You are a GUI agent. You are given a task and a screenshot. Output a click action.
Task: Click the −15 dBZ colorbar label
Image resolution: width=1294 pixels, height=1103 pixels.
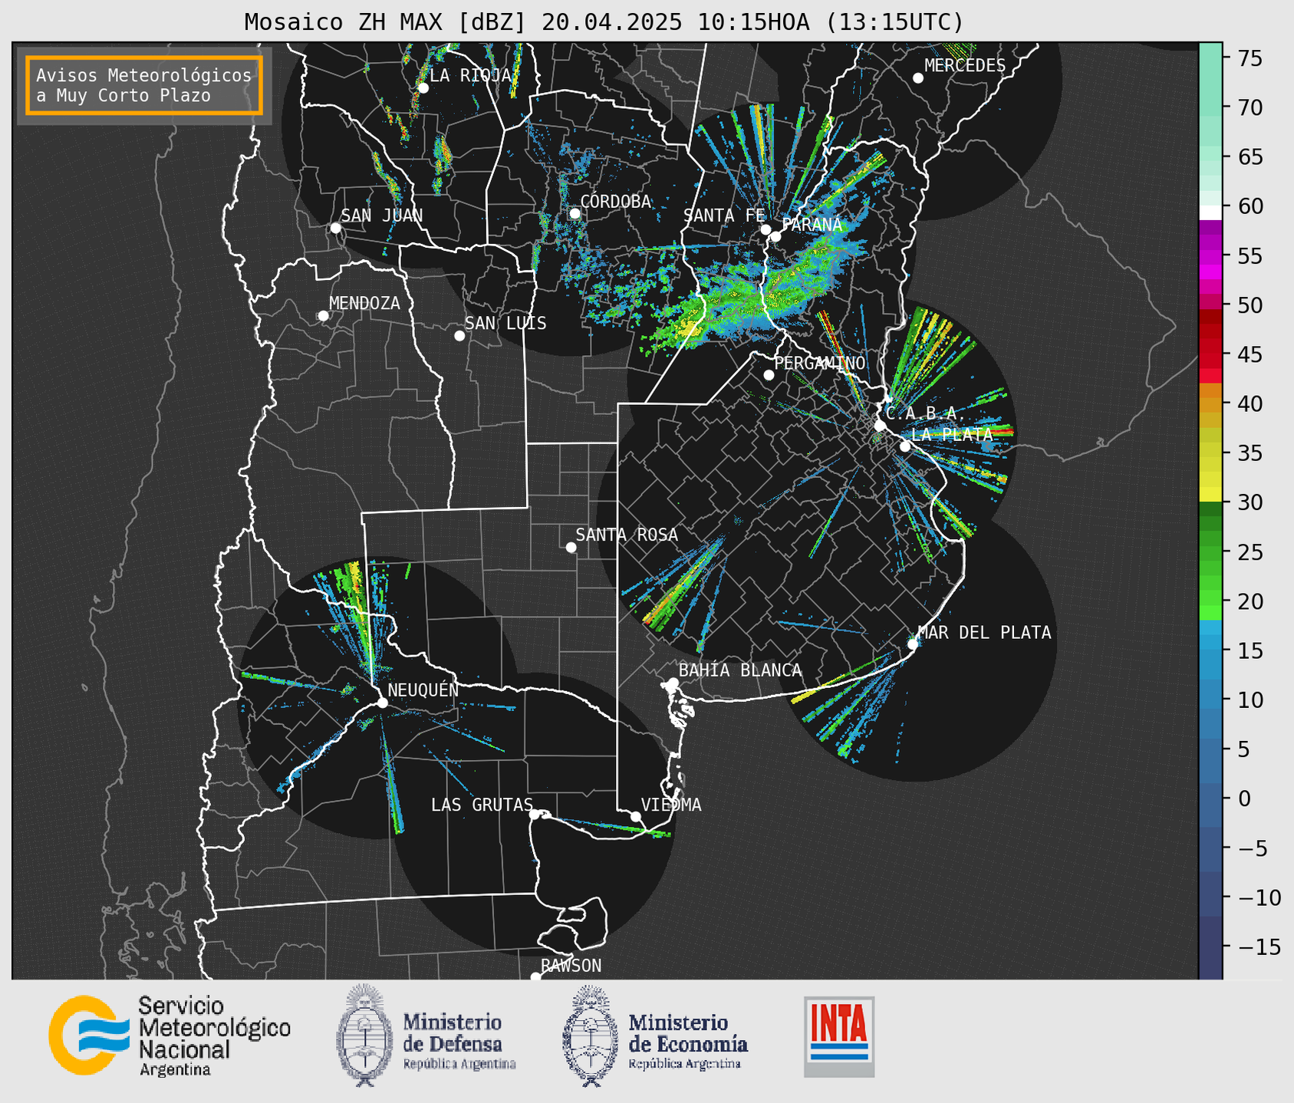[1258, 947]
